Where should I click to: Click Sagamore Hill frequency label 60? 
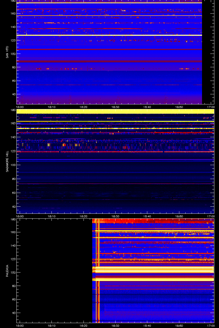(14, 193)
